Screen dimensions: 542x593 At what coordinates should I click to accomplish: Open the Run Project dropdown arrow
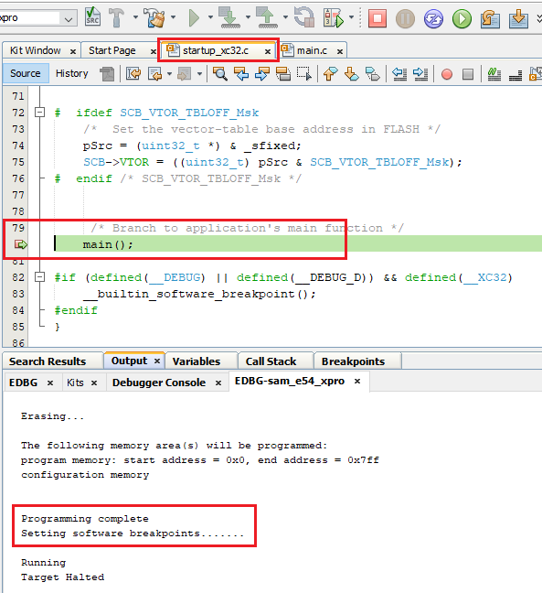click(x=210, y=17)
